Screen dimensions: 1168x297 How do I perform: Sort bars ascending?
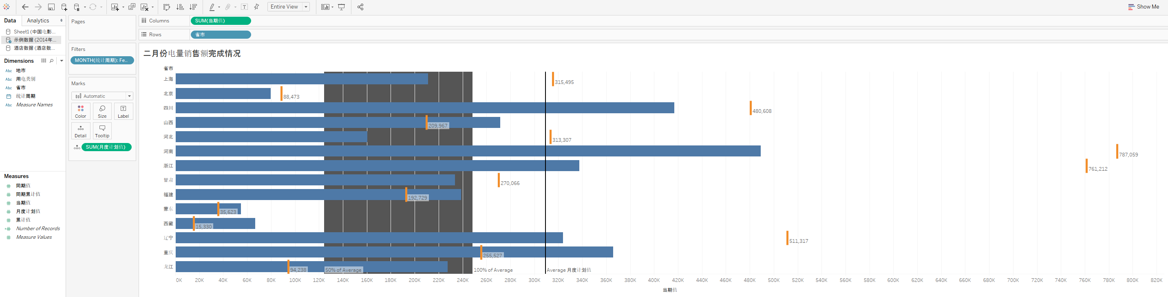pyautogui.click(x=180, y=7)
